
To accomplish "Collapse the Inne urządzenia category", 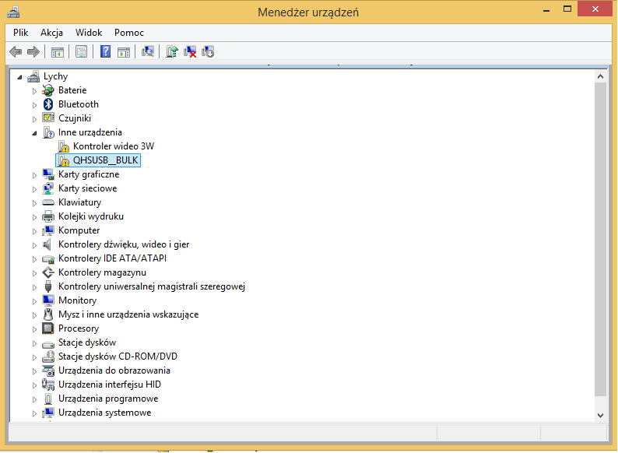I will (34, 133).
